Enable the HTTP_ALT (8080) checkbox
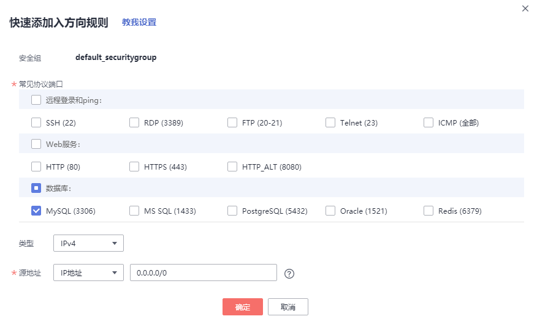The width and height of the screenshot is (537, 327). (232, 167)
